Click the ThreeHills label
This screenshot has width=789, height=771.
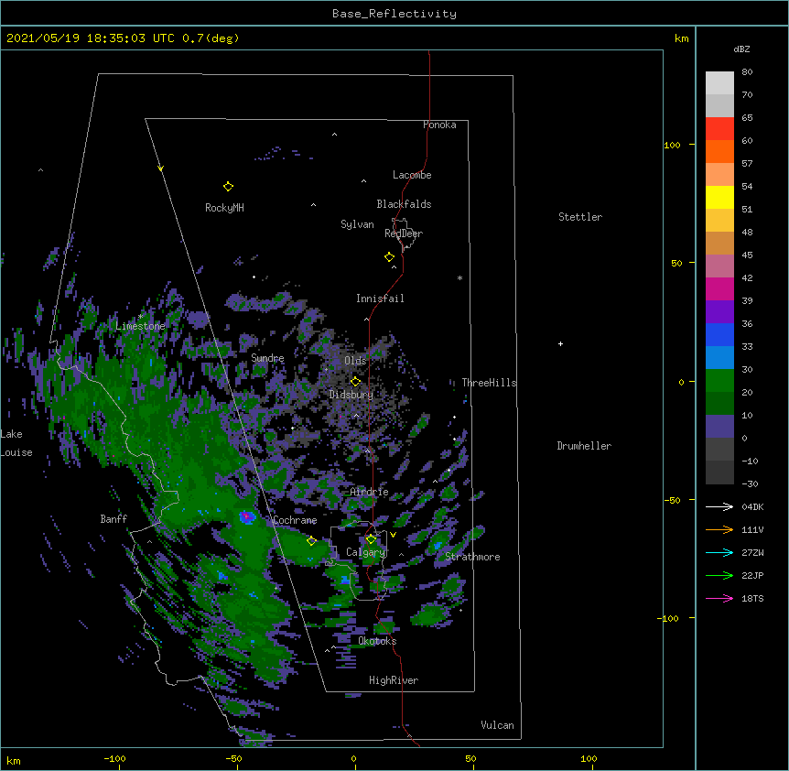tap(489, 383)
